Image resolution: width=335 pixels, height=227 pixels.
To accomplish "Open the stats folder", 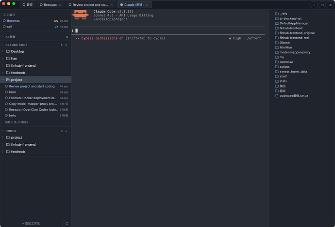I will point(281,81).
